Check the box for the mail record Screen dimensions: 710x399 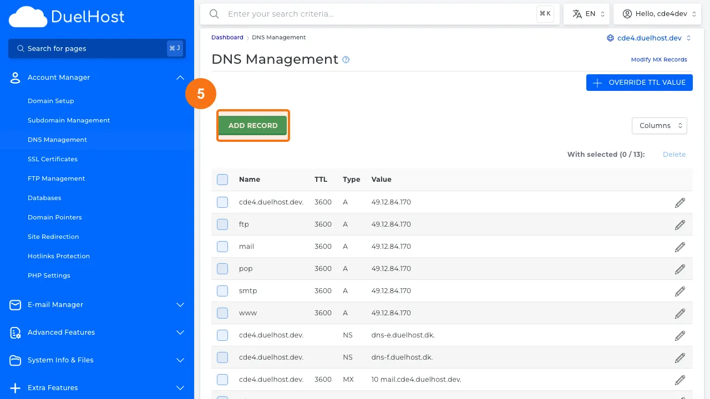pos(222,247)
